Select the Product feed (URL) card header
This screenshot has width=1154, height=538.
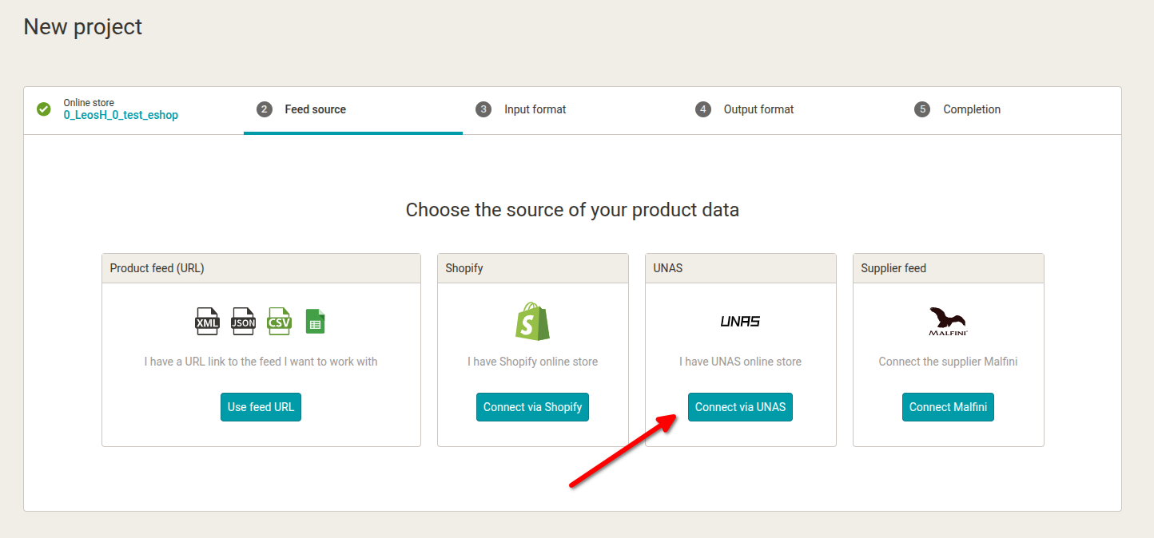coord(261,268)
